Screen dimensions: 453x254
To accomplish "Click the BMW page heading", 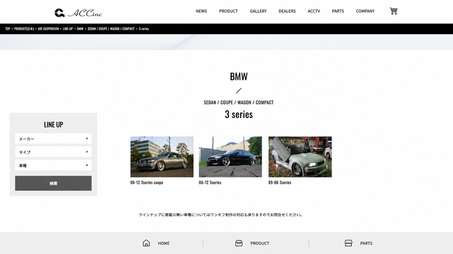I will (x=239, y=76).
